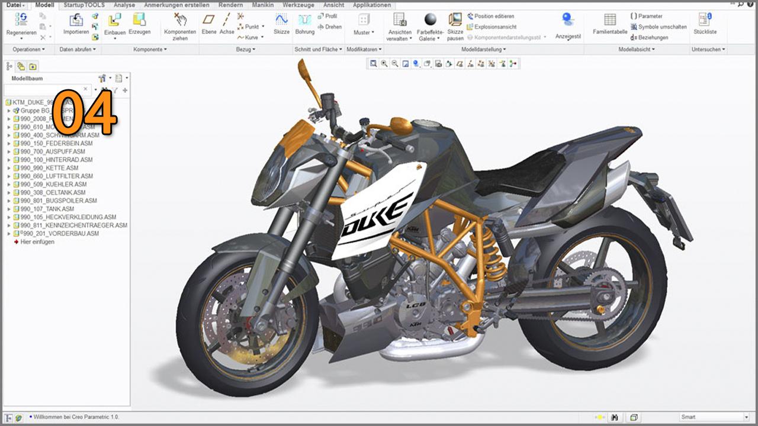758x426 pixels.
Task: Open the Smart selection filter dropdown
Action: (746, 417)
